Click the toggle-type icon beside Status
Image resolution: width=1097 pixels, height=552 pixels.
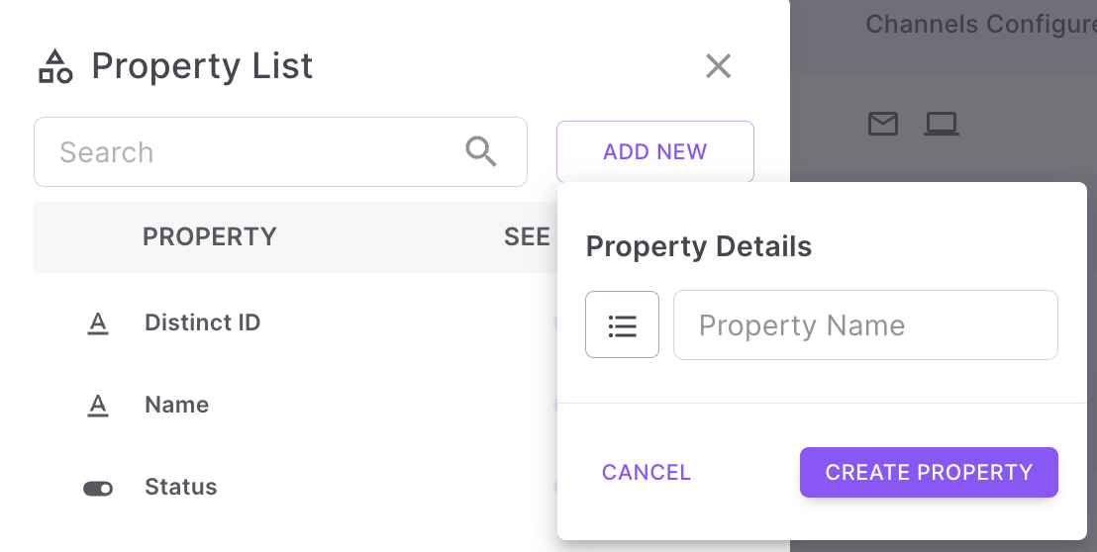pyautogui.click(x=98, y=488)
